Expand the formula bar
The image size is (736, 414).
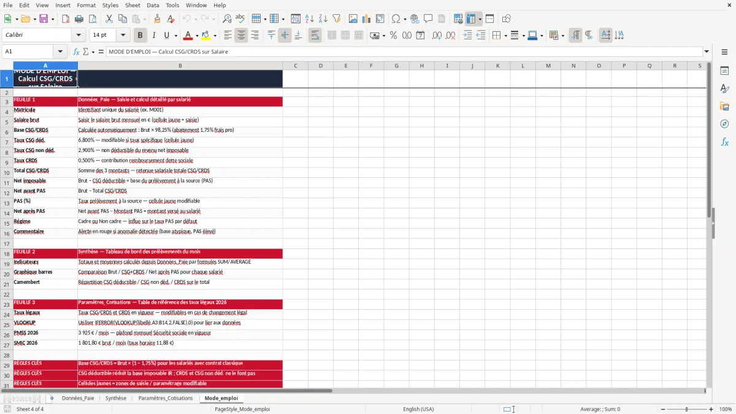(707, 52)
